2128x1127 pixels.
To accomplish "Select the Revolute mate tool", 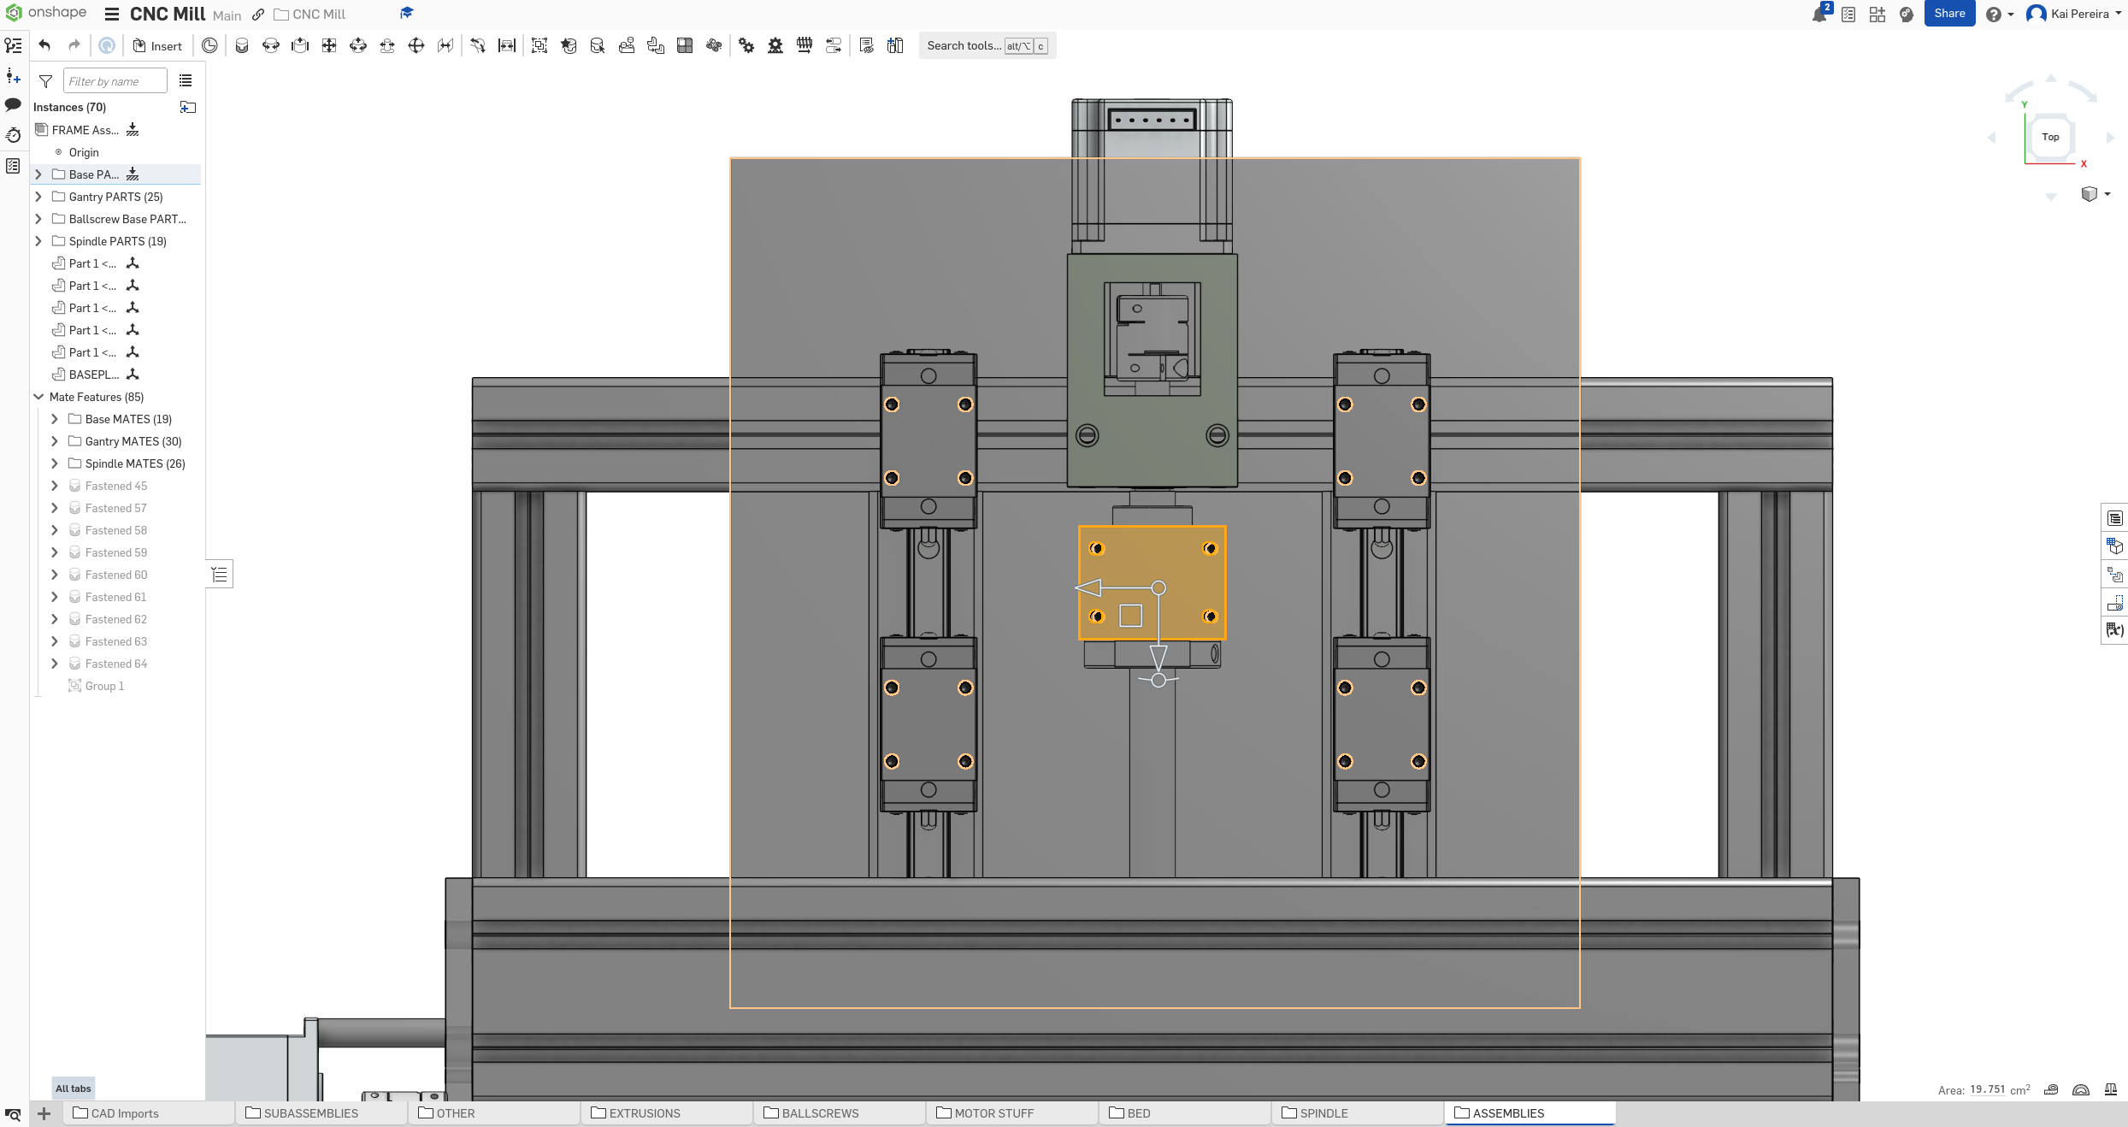I will [x=271, y=45].
